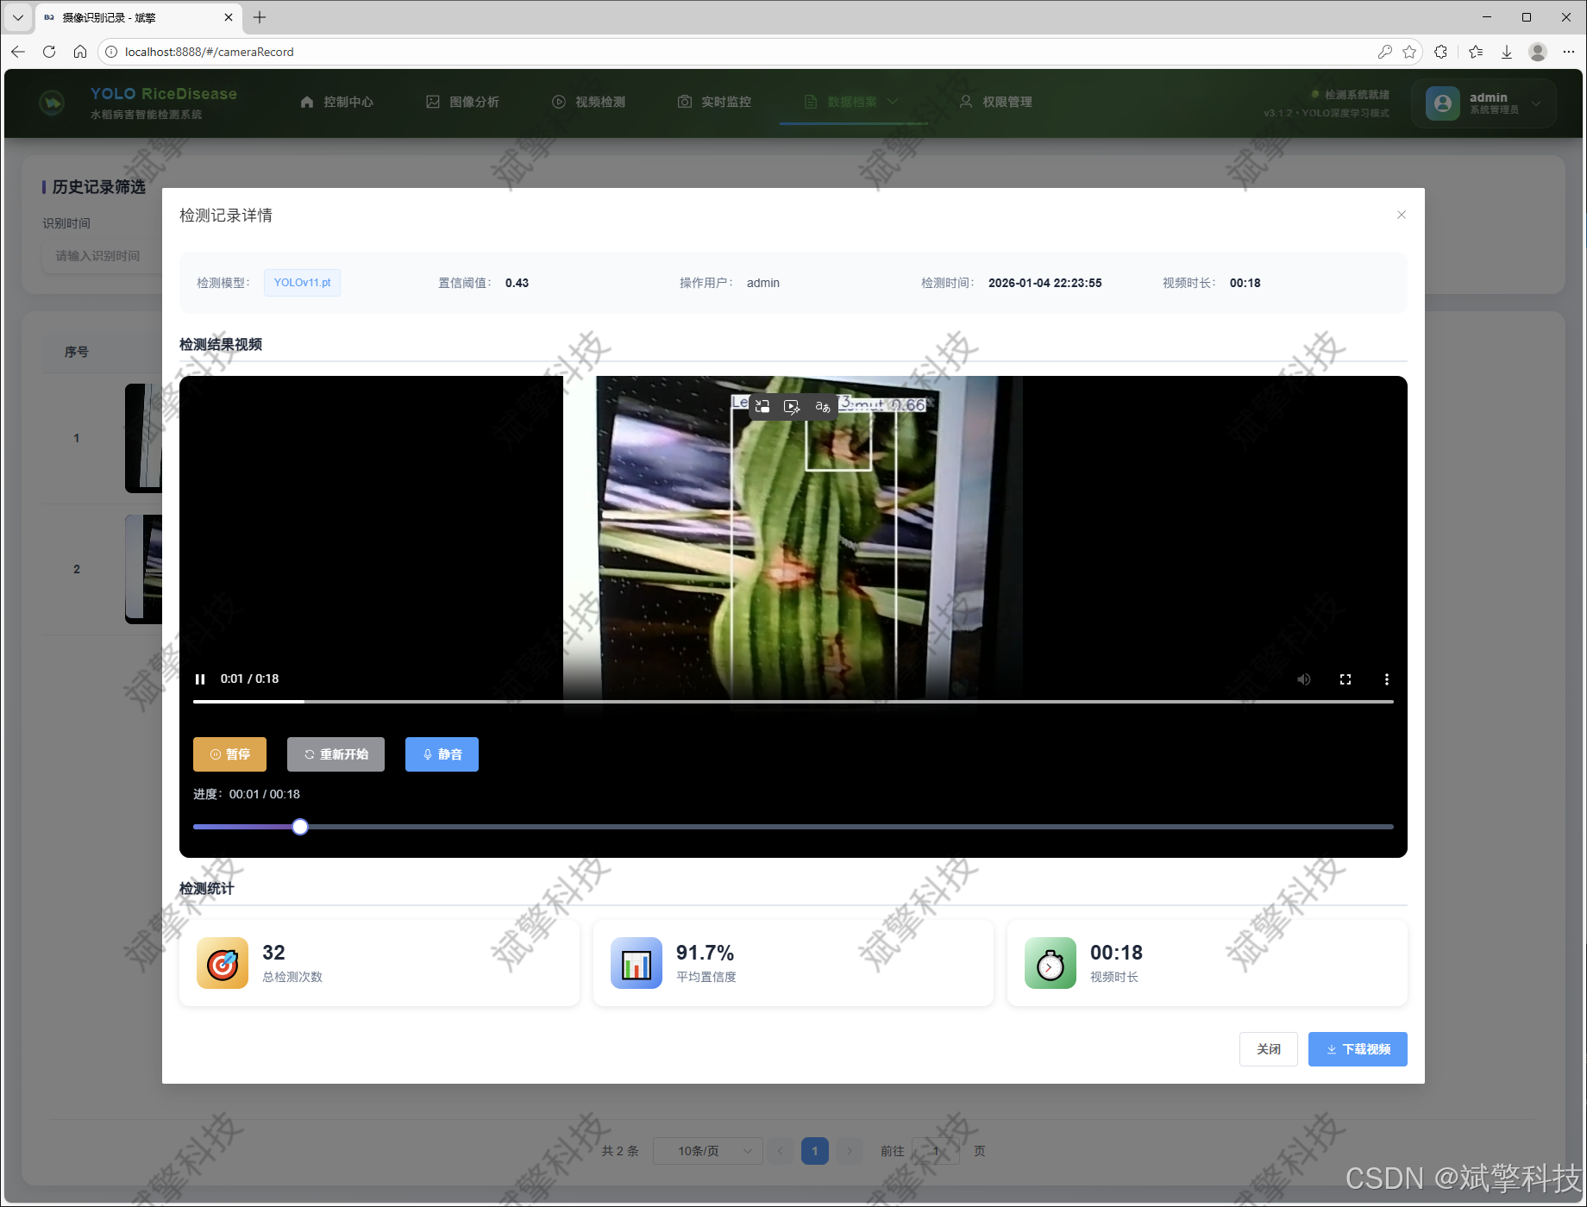The image size is (1587, 1207).
Task: Click the target icon for total detections
Action: [x=223, y=963]
